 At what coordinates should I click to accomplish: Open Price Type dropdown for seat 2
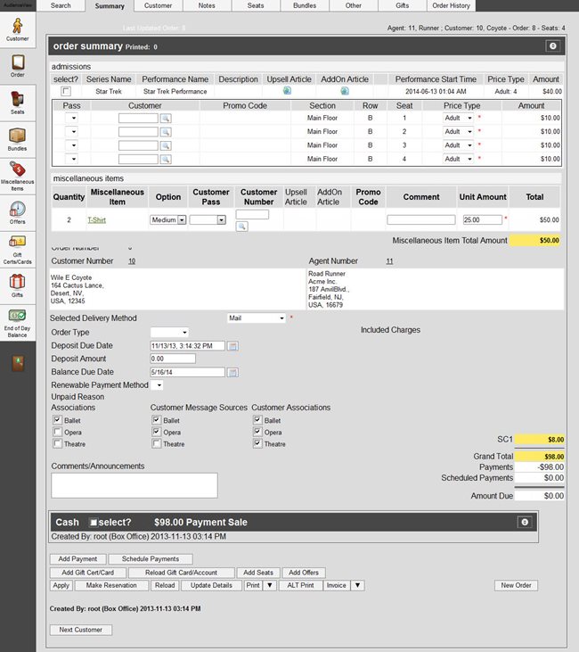pyautogui.click(x=458, y=131)
